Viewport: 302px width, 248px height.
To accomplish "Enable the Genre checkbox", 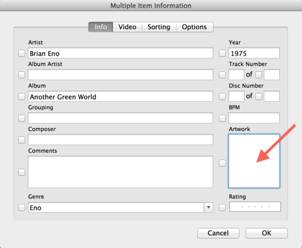I will pos(21,207).
